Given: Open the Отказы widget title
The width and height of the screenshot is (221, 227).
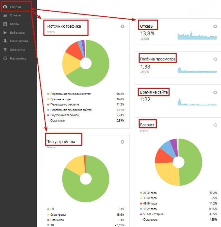Looking at the screenshot, I should coord(147,26).
